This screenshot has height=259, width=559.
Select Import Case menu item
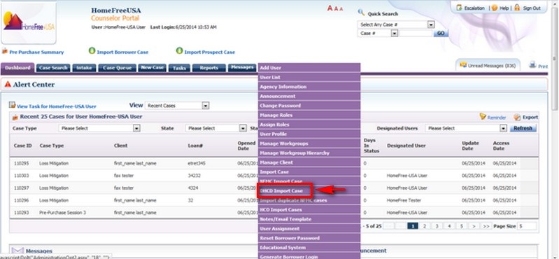[x=309, y=171]
